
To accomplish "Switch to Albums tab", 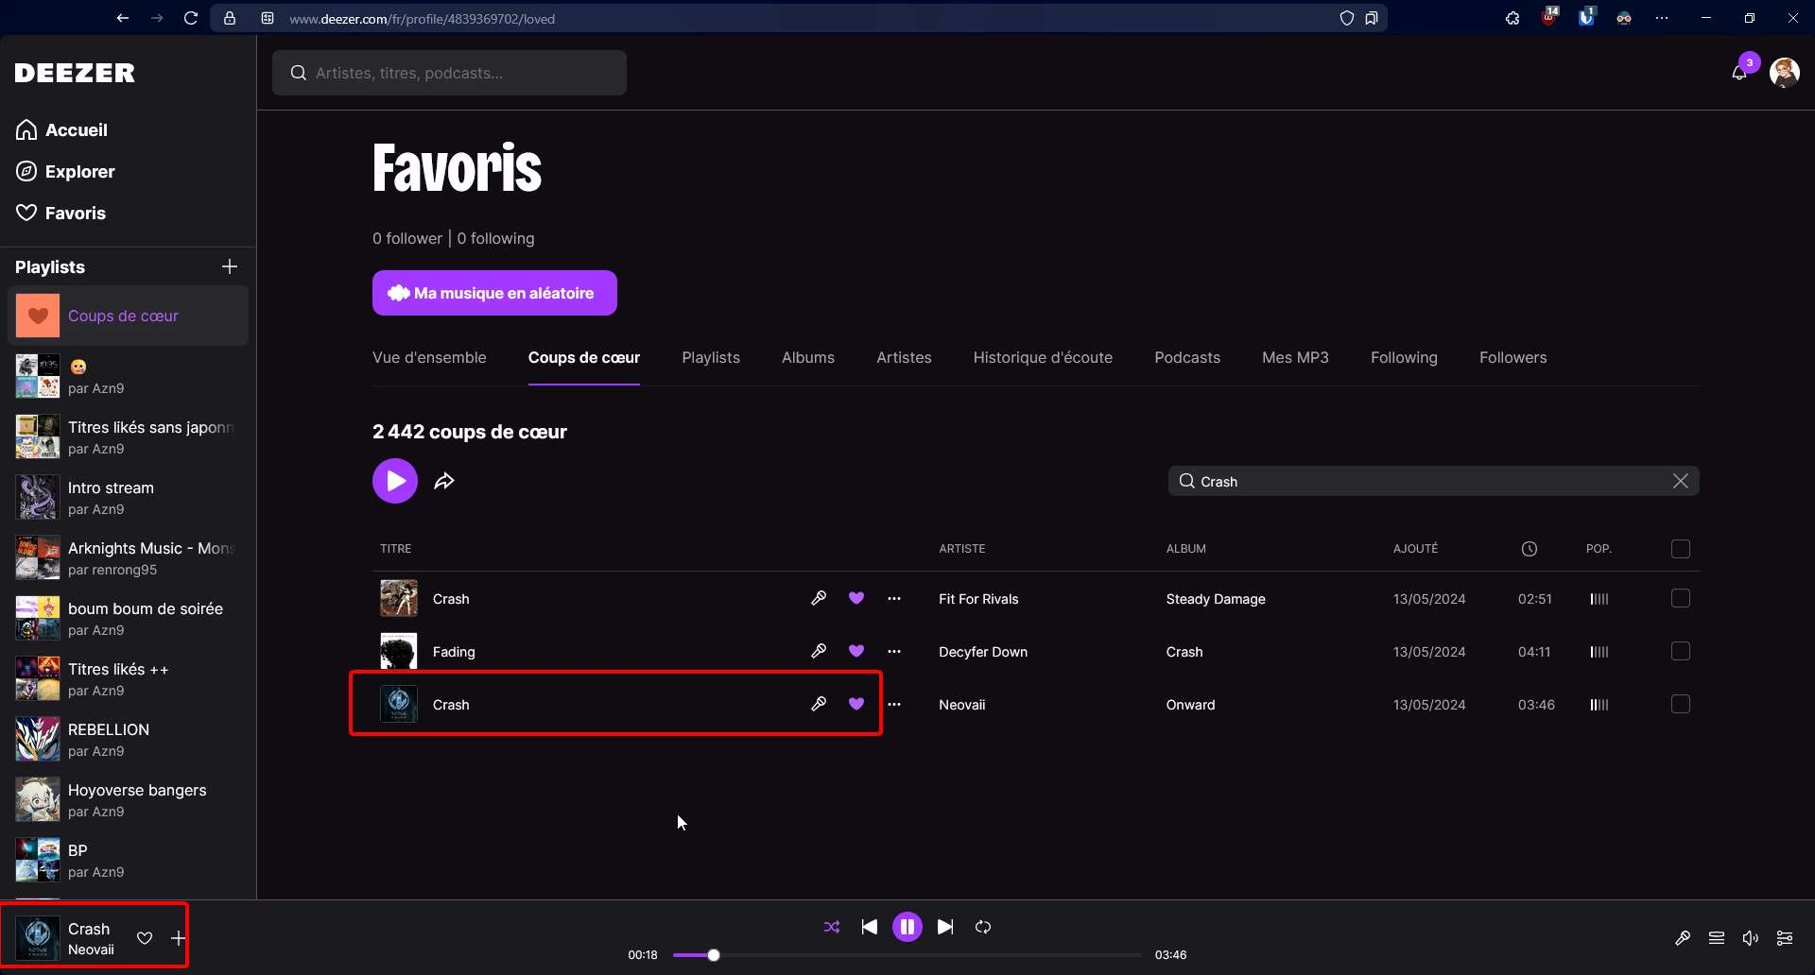I will [x=808, y=357].
